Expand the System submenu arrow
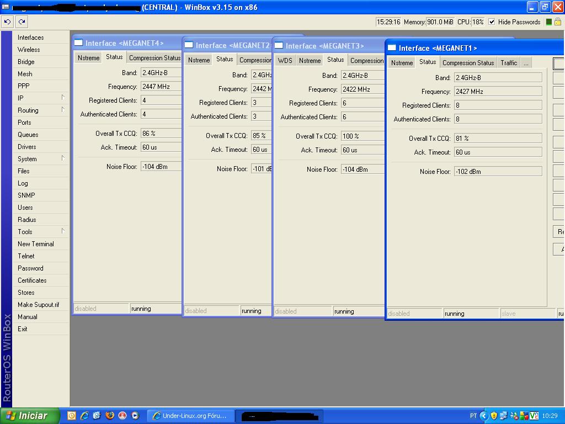565x424 pixels. click(x=63, y=158)
